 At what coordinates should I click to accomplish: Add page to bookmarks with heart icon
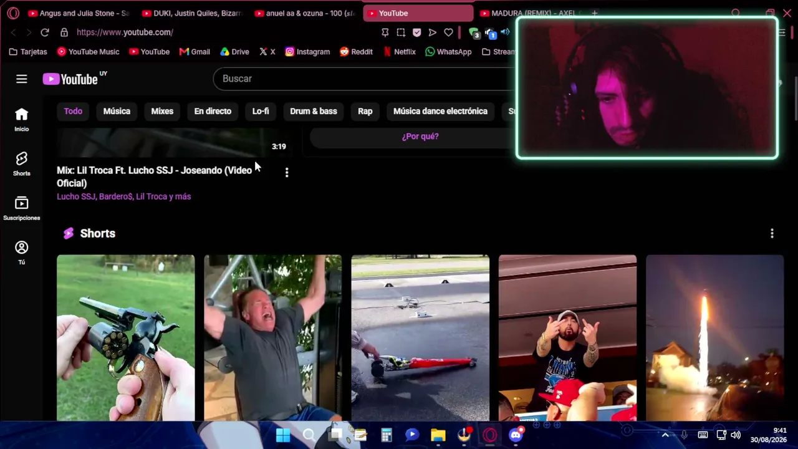pos(449,32)
